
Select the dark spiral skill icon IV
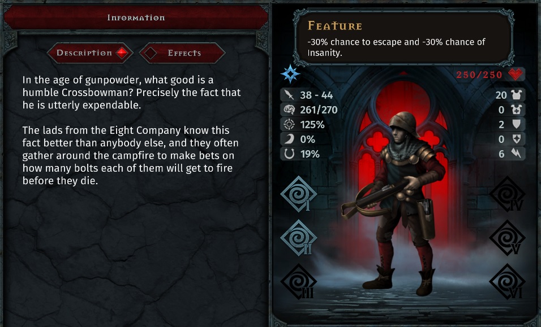(x=508, y=194)
